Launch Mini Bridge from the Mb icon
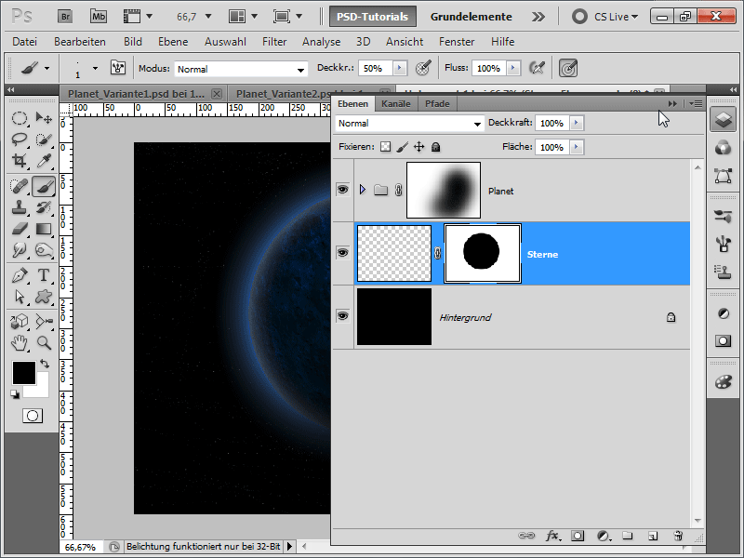Viewport: 744px width, 558px height. pyautogui.click(x=99, y=17)
